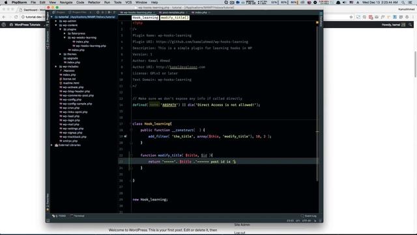Collapse the plugins folder
417x235 pixels.
[60, 29]
